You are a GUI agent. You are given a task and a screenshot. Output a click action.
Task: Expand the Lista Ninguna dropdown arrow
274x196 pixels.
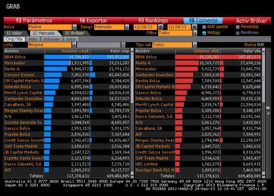pyautogui.click(x=74, y=45)
